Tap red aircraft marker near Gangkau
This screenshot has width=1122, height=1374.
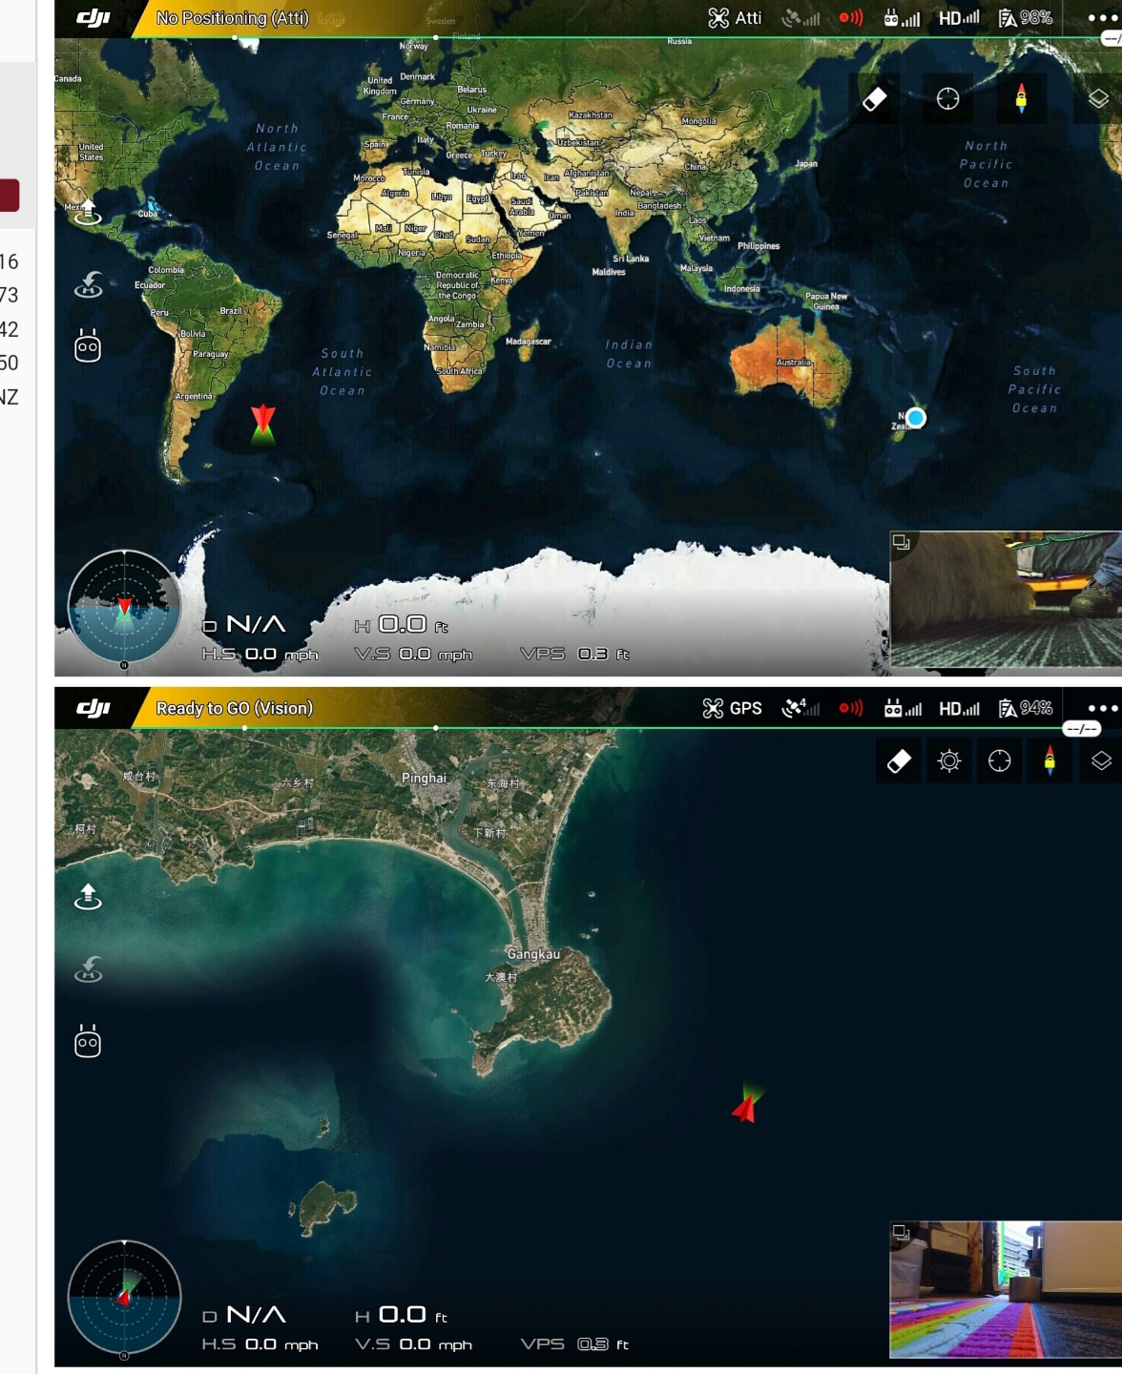coord(746,1103)
